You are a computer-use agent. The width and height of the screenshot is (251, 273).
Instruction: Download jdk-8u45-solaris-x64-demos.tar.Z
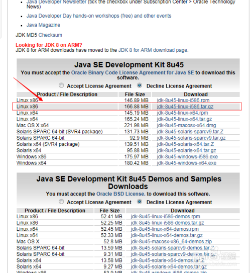point(168,260)
